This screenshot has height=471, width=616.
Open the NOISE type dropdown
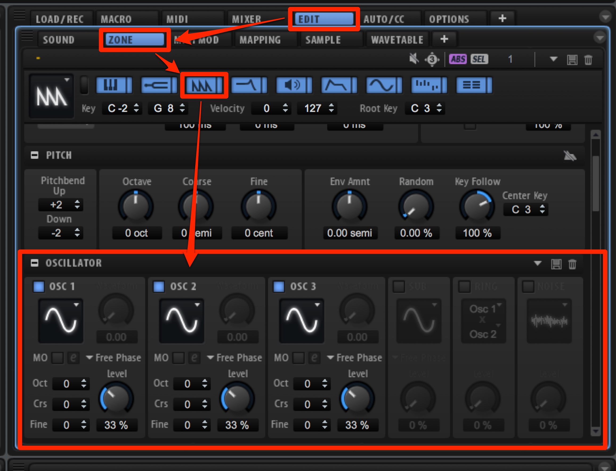549,321
